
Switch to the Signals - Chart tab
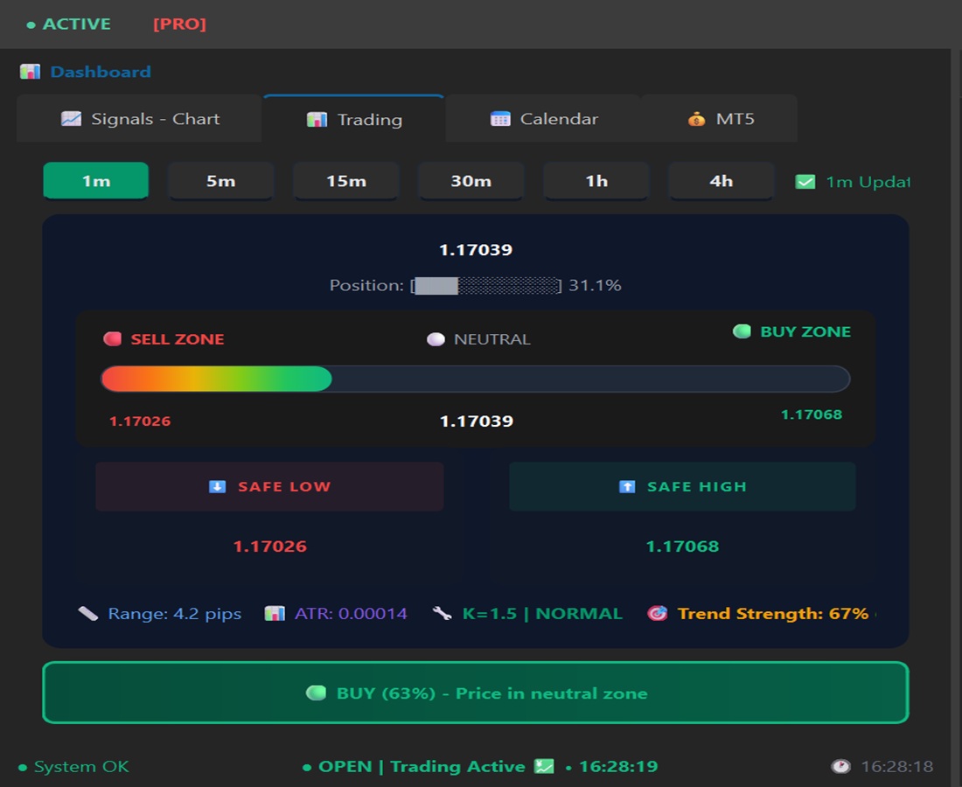click(139, 118)
